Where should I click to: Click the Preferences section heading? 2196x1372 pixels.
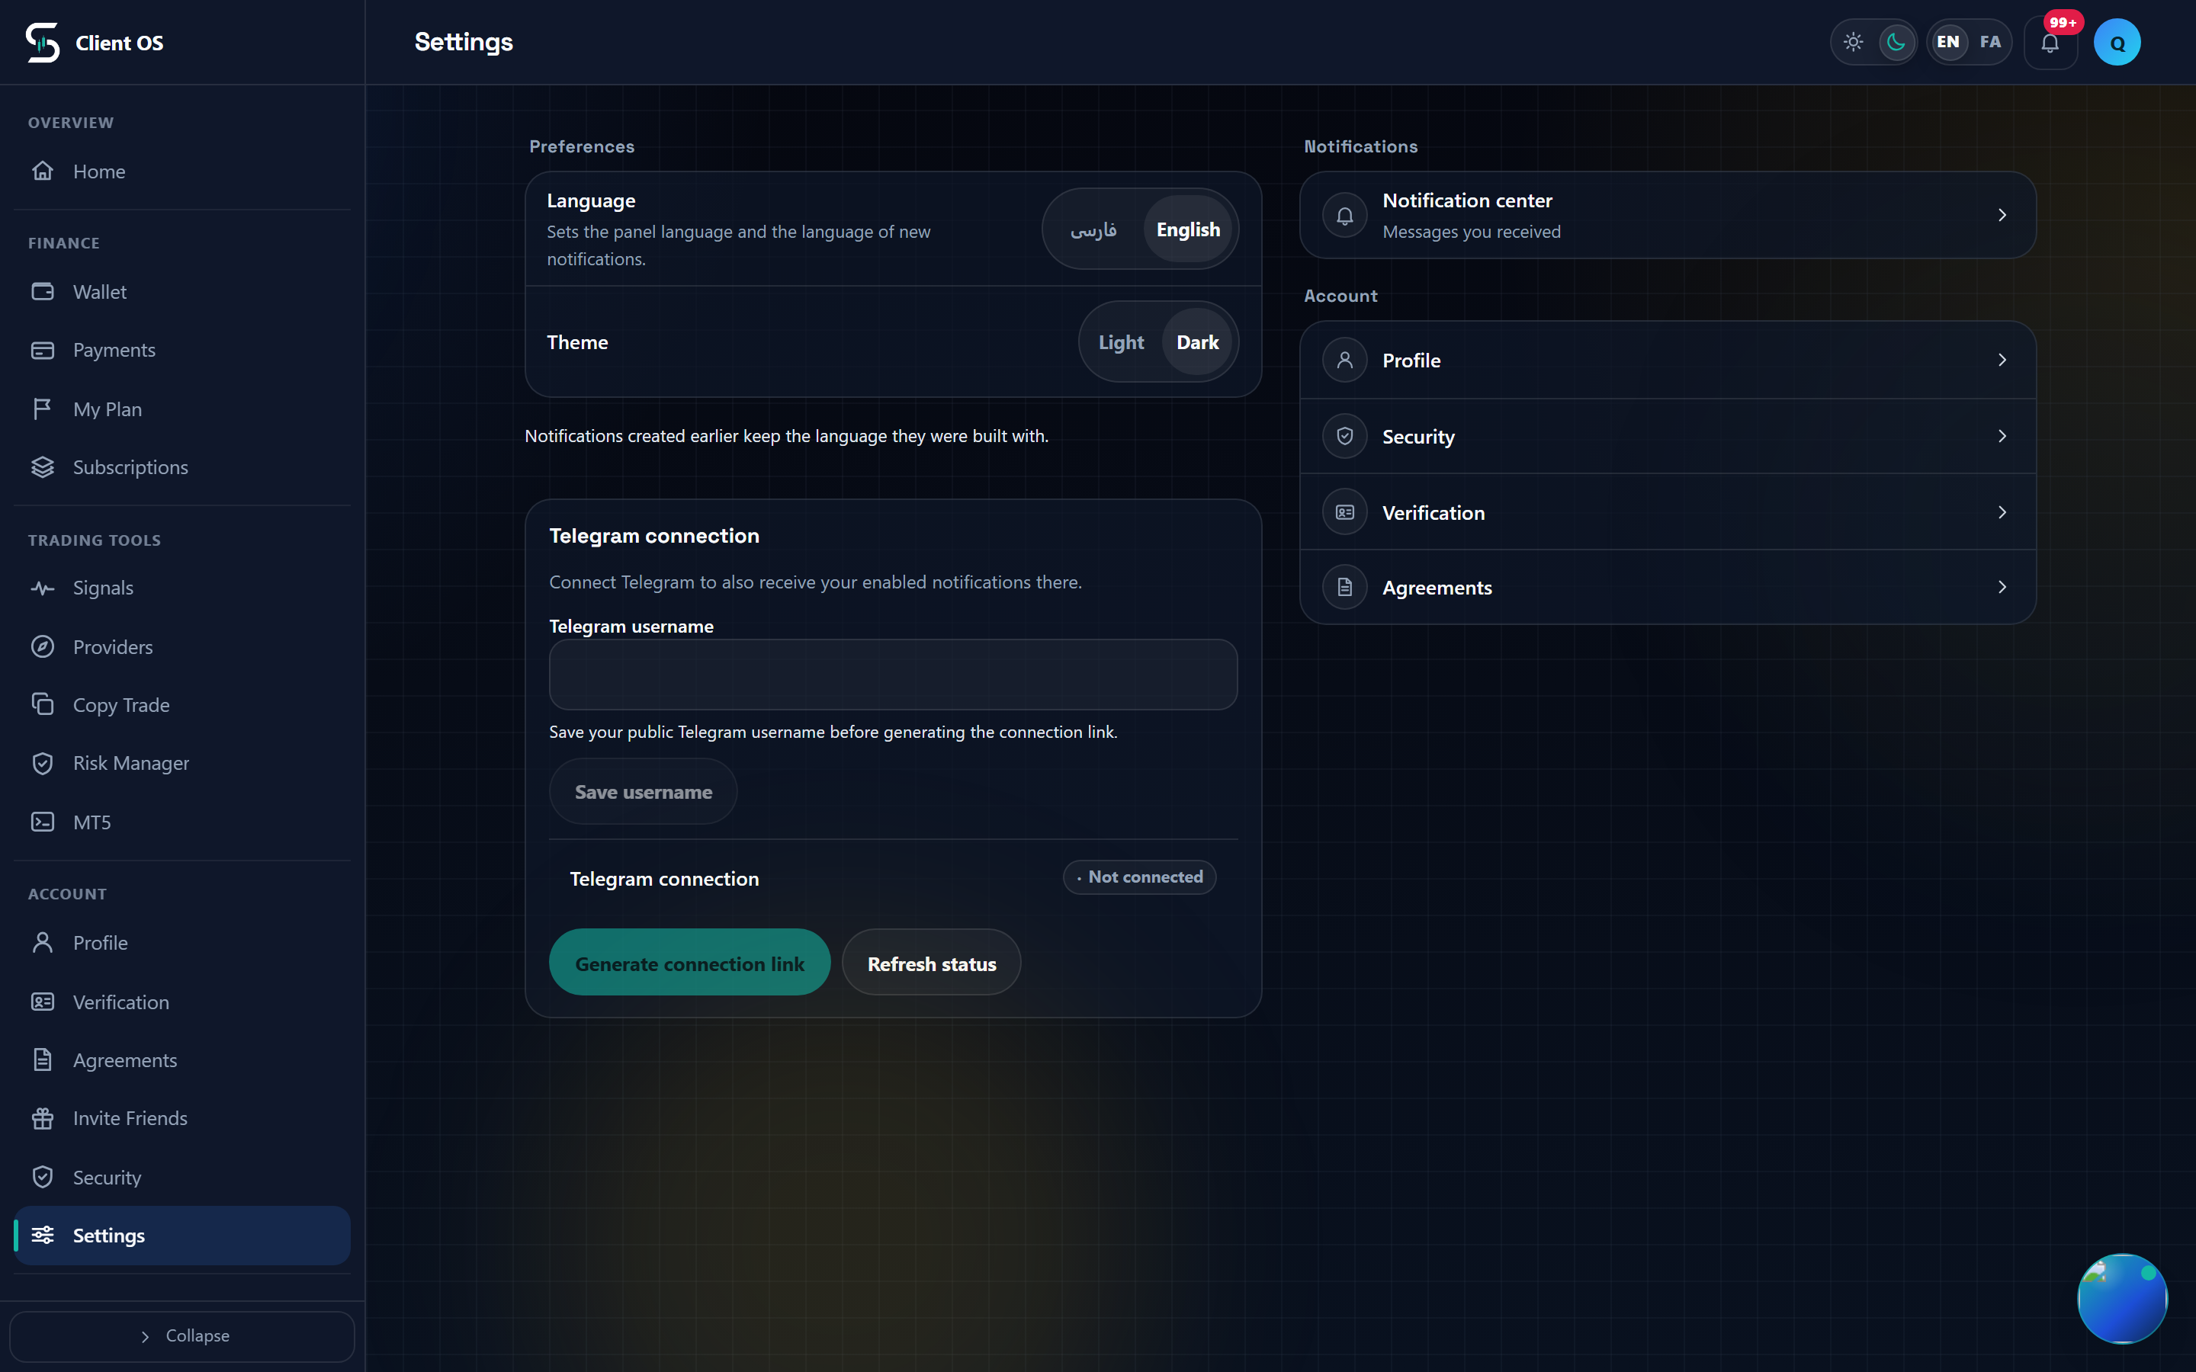coord(582,146)
